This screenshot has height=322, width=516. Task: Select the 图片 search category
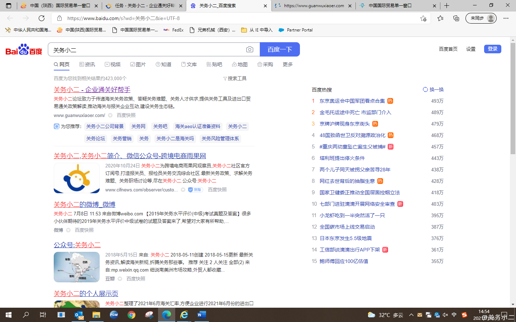(138, 64)
